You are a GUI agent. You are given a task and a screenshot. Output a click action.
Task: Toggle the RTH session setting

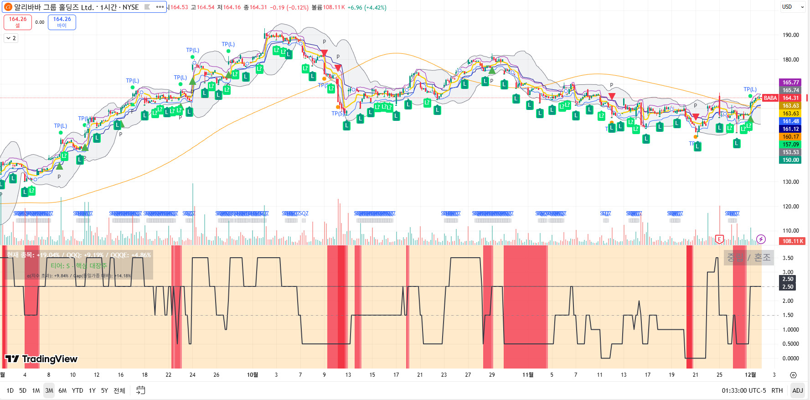click(777, 390)
